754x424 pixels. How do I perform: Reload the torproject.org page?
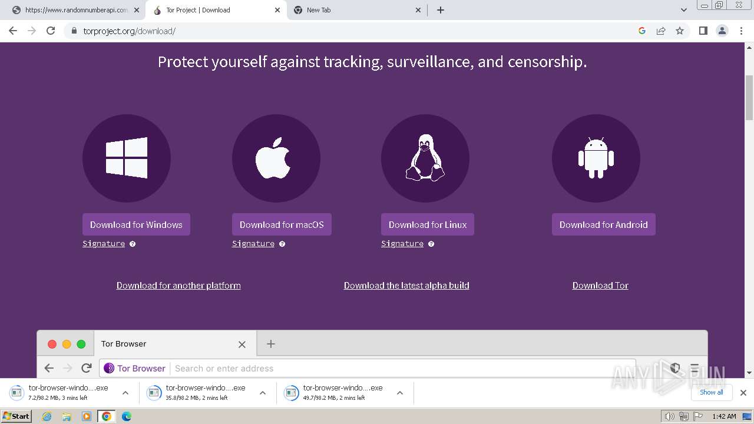point(51,31)
